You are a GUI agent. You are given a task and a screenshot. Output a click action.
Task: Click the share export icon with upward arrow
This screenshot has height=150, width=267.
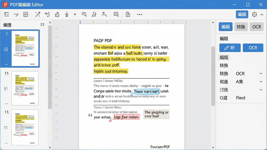click(x=57, y=15)
